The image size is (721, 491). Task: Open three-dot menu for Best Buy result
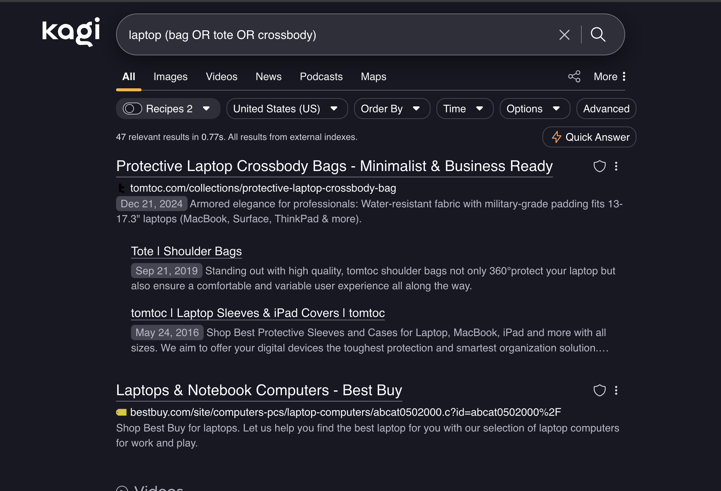[x=616, y=390]
